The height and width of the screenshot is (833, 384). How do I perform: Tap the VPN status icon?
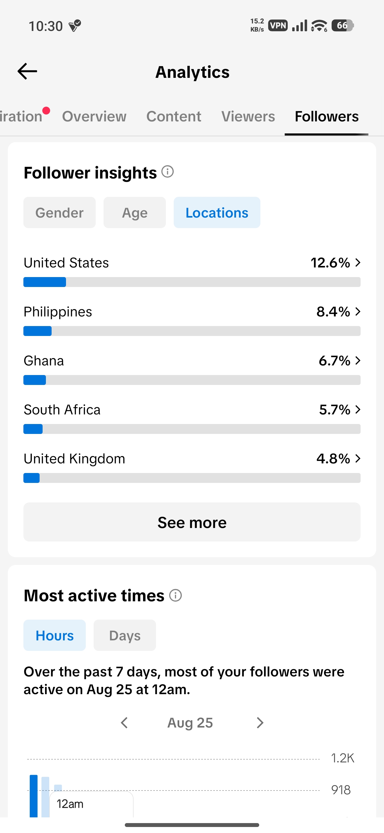point(278,26)
